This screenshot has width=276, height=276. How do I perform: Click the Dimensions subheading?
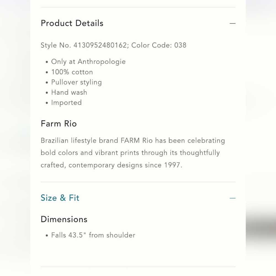(x=64, y=219)
